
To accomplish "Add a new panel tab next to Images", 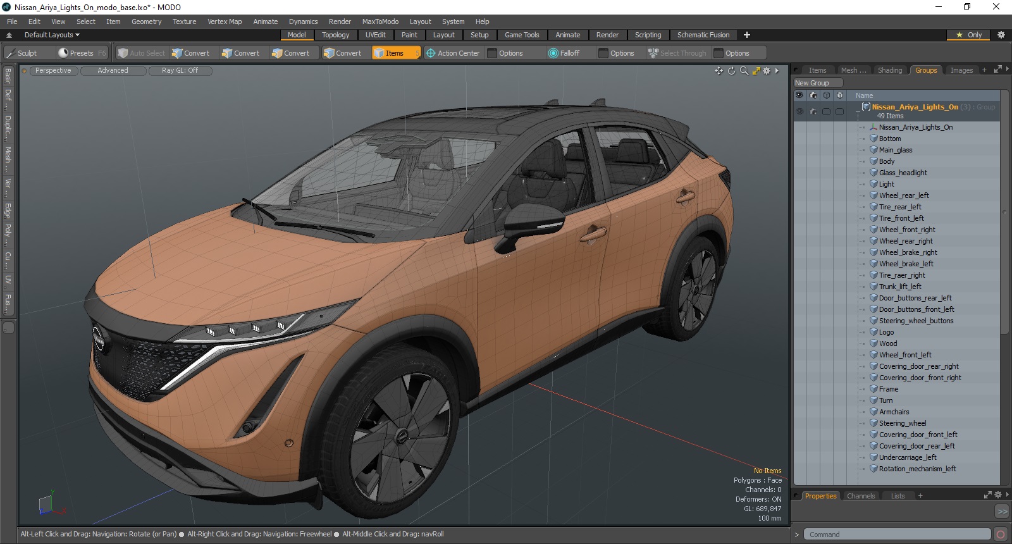I will pos(984,70).
